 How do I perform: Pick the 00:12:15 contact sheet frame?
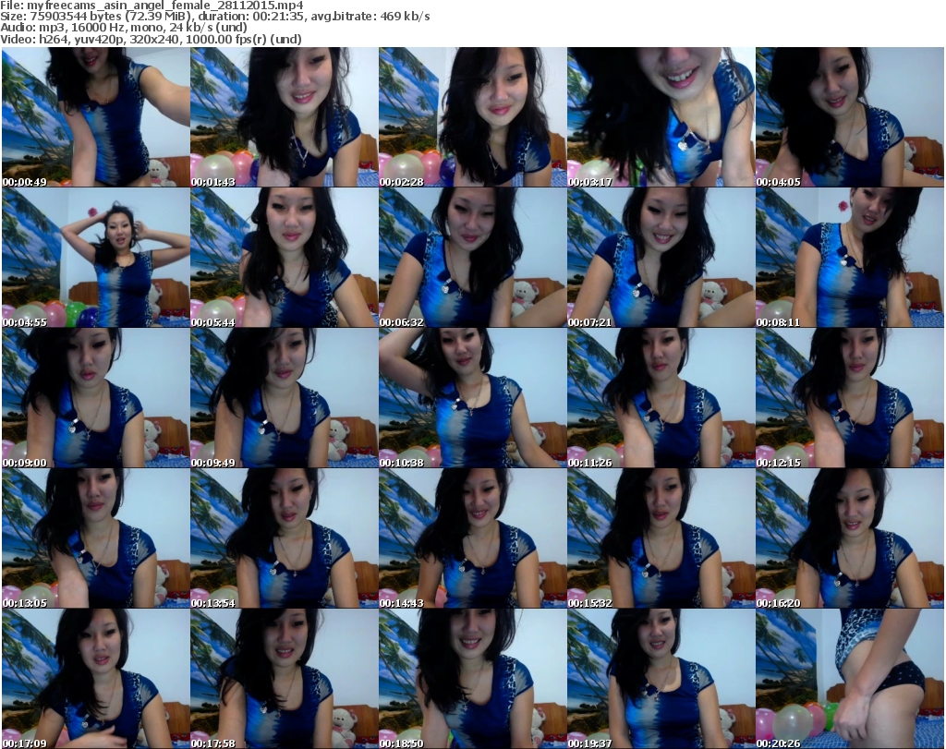click(850, 398)
